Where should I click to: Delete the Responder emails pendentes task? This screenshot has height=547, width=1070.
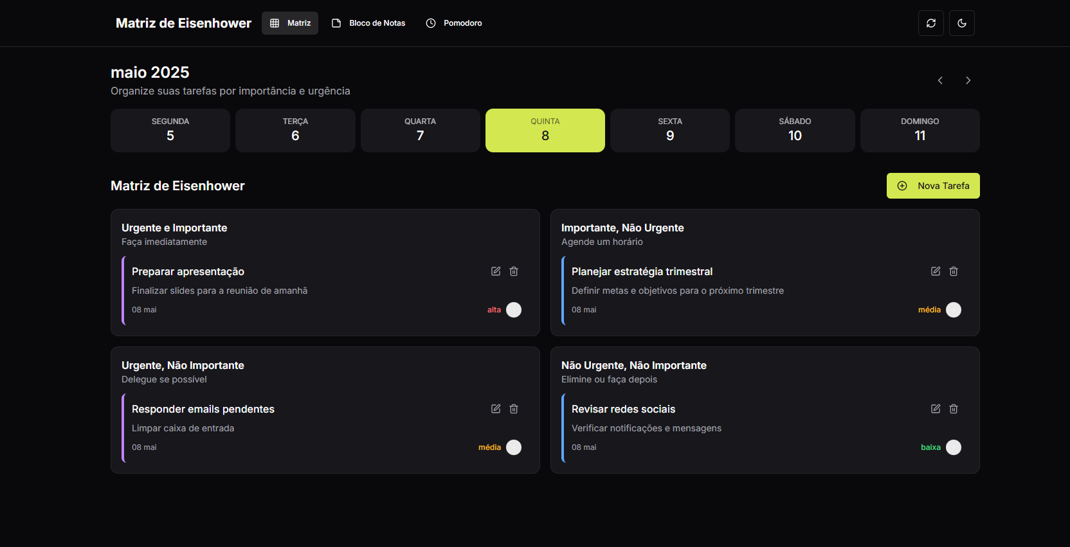[x=514, y=409]
